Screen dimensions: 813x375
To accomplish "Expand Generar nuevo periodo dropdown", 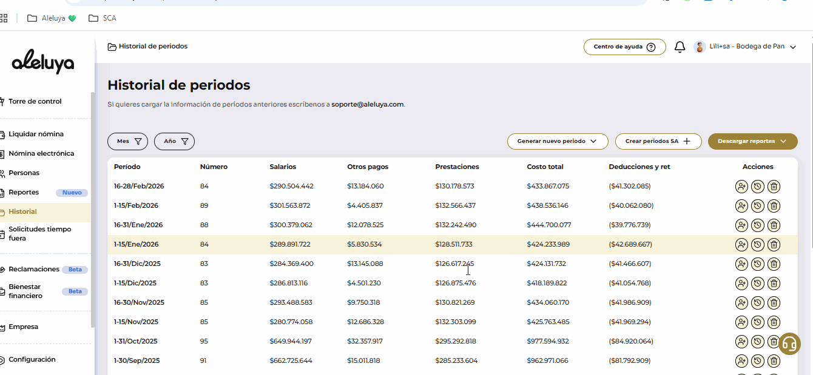I will tap(557, 141).
